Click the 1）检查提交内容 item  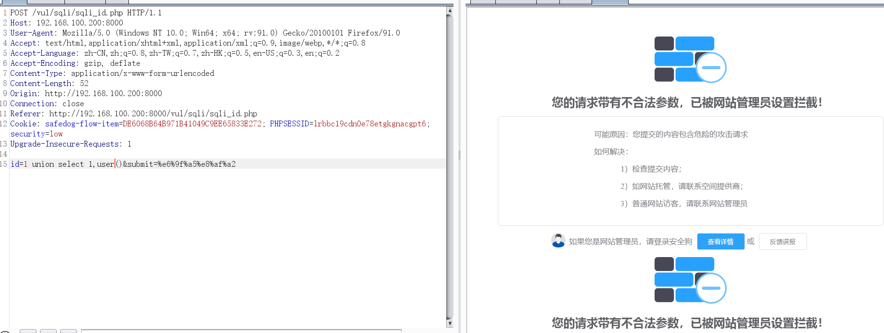[x=651, y=169]
